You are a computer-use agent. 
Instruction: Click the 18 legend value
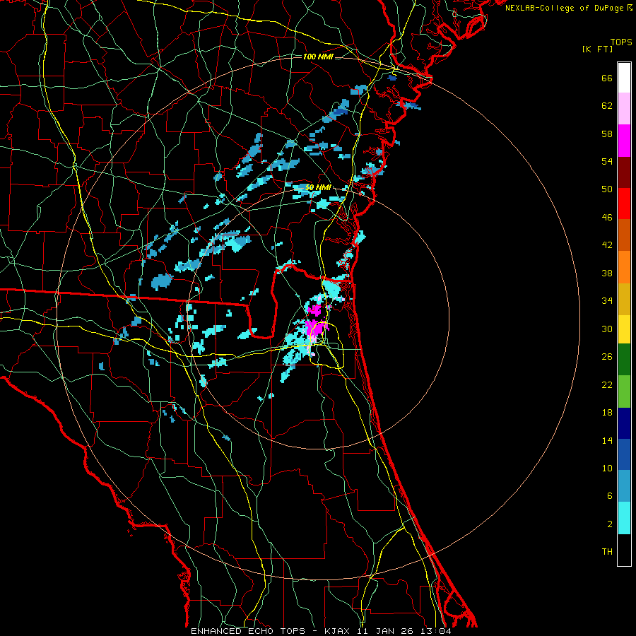pos(607,413)
